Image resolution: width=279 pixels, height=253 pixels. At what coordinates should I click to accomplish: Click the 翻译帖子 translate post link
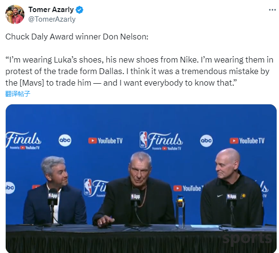point(18,94)
